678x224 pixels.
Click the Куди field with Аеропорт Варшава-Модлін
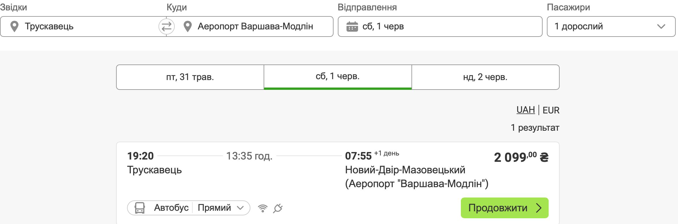point(250,26)
